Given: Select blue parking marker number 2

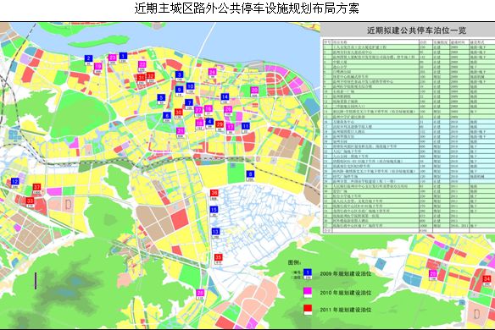Looking at the screenshot, I should 89,60.
